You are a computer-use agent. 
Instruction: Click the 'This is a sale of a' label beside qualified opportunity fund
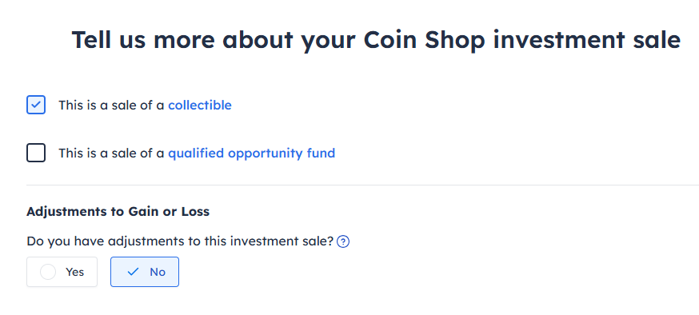pyautogui.click(x=111, y=154)
